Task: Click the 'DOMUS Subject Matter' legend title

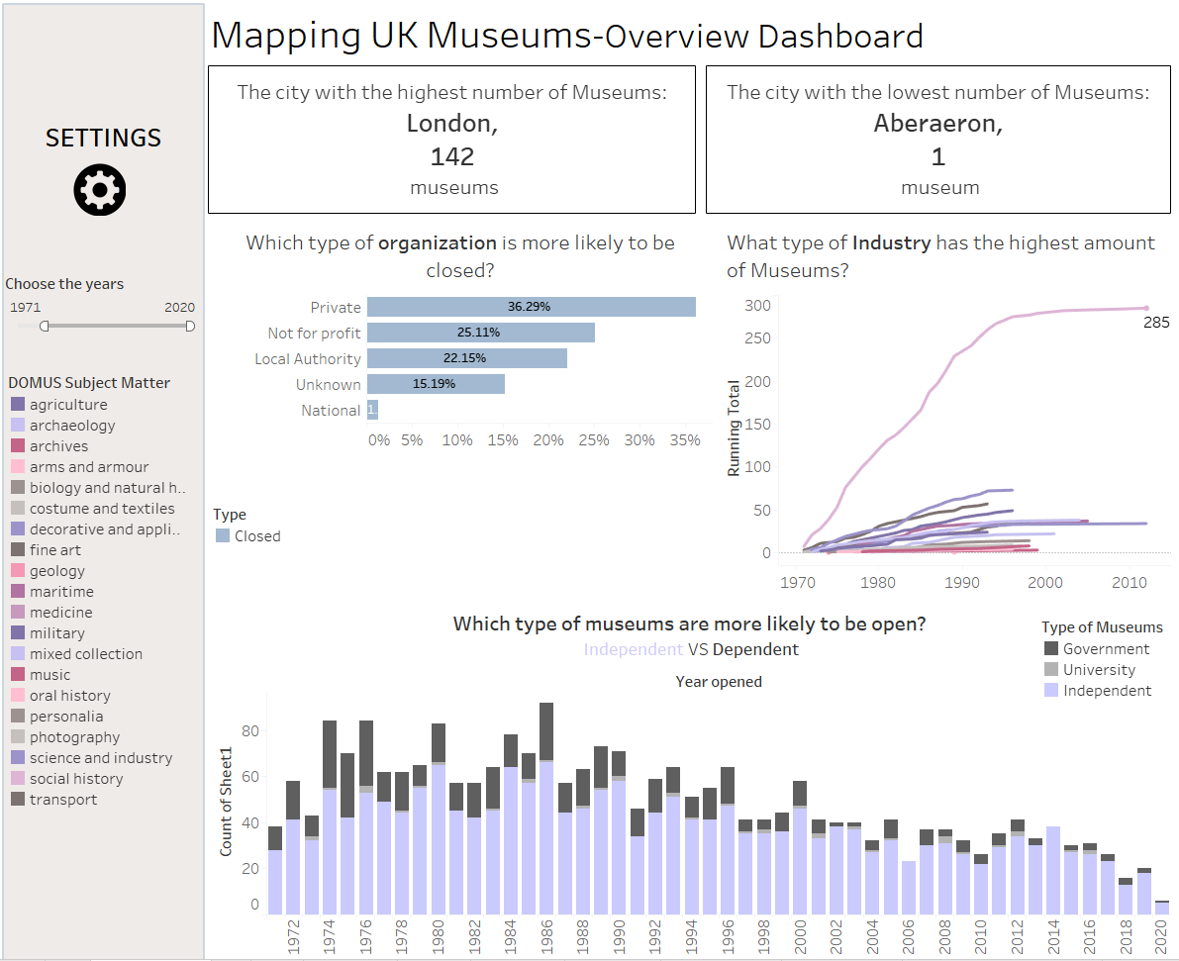Action: pos(89,383)
